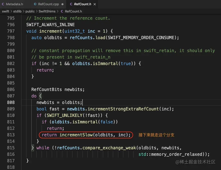Close the RefCount.h tab
The width and height of the screenshot is (221, 170).
tap(95, 4)
